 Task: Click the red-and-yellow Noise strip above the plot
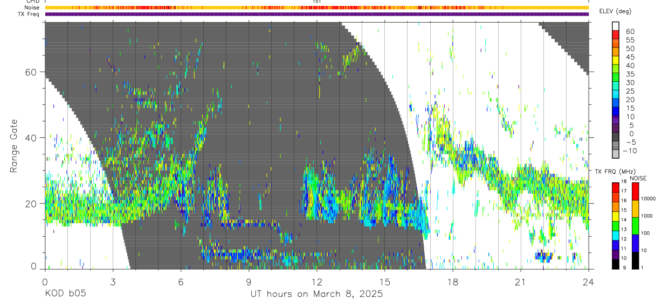coord(316,8)
